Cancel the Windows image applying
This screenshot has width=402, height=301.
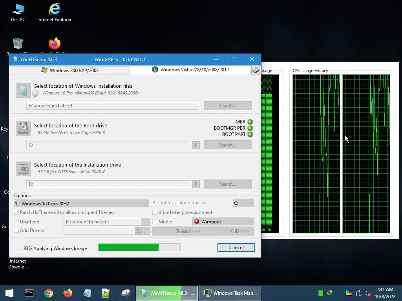236,248
